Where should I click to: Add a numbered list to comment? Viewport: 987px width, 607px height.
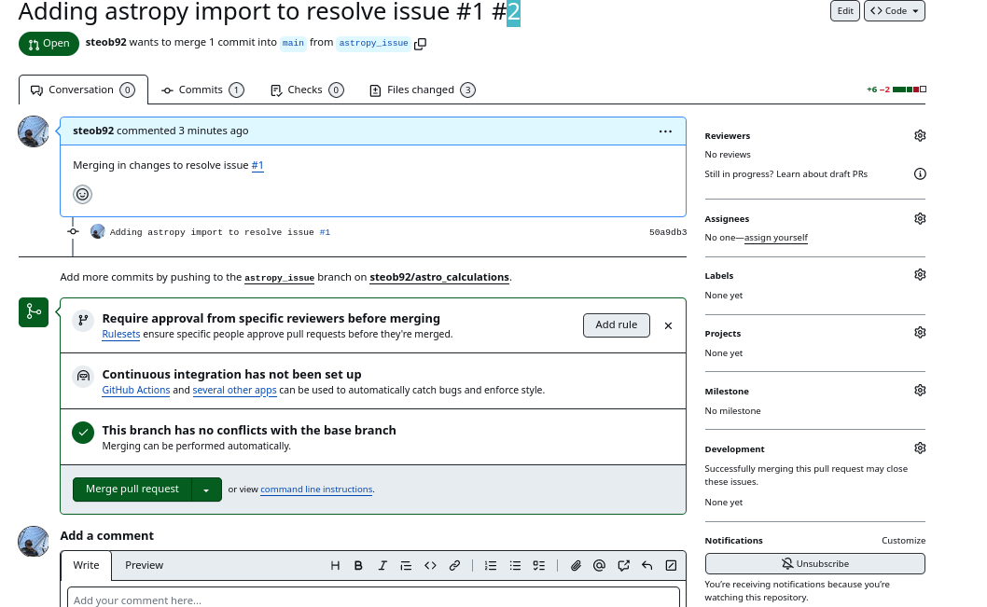[491, 565]
